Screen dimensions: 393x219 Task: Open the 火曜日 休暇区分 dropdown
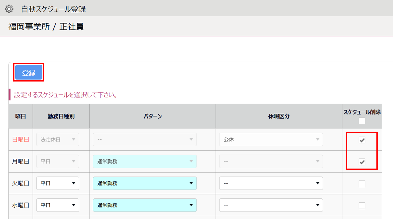click(271, 183)
